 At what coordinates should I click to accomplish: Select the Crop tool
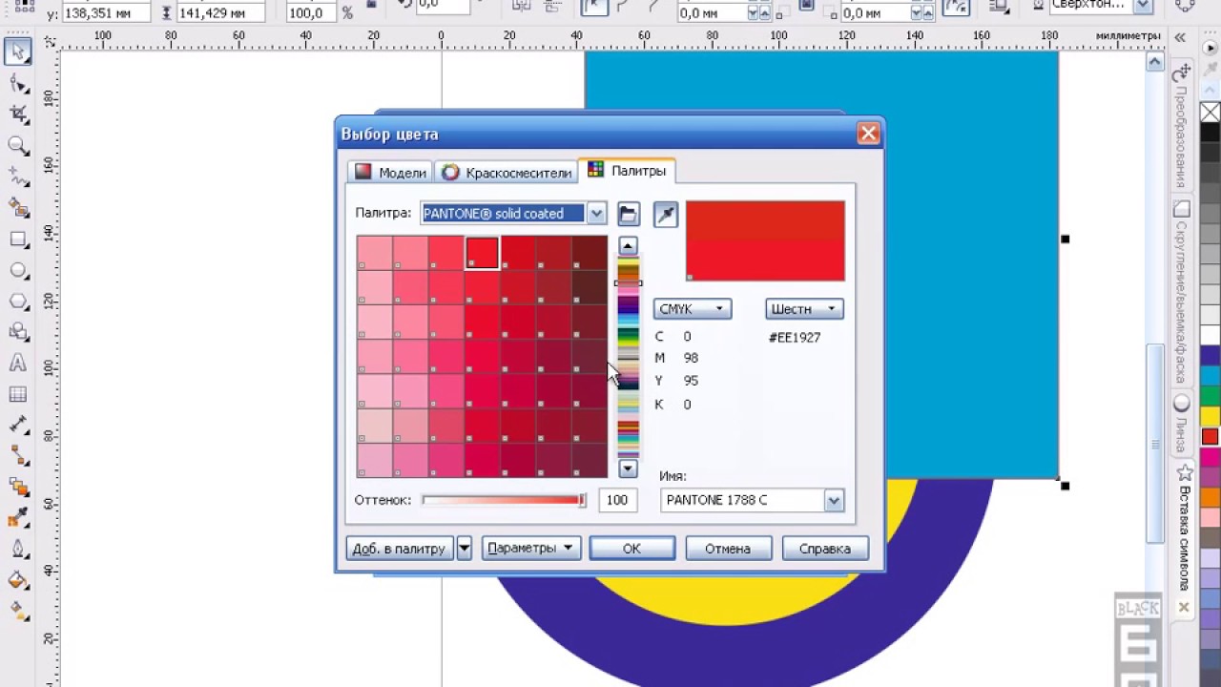pyautogui.click(x=17, y=114)
